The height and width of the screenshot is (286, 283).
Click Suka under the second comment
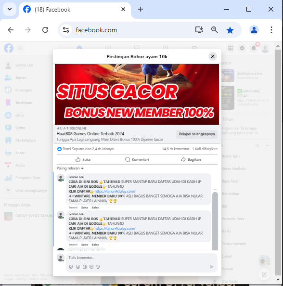[x=84, y=245]
